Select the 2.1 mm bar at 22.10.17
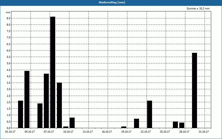The image size is (222, 139). [x=150, y=114]
